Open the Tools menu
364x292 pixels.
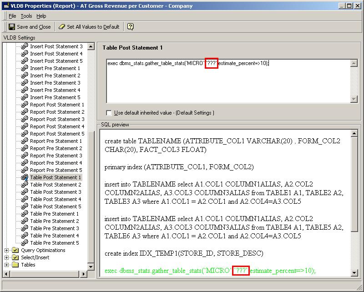pos(26,16)
